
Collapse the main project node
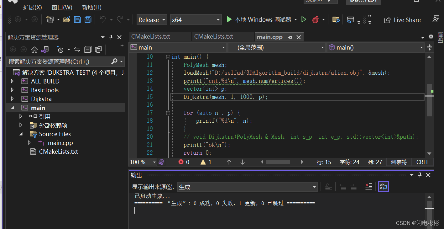[13, 108]
